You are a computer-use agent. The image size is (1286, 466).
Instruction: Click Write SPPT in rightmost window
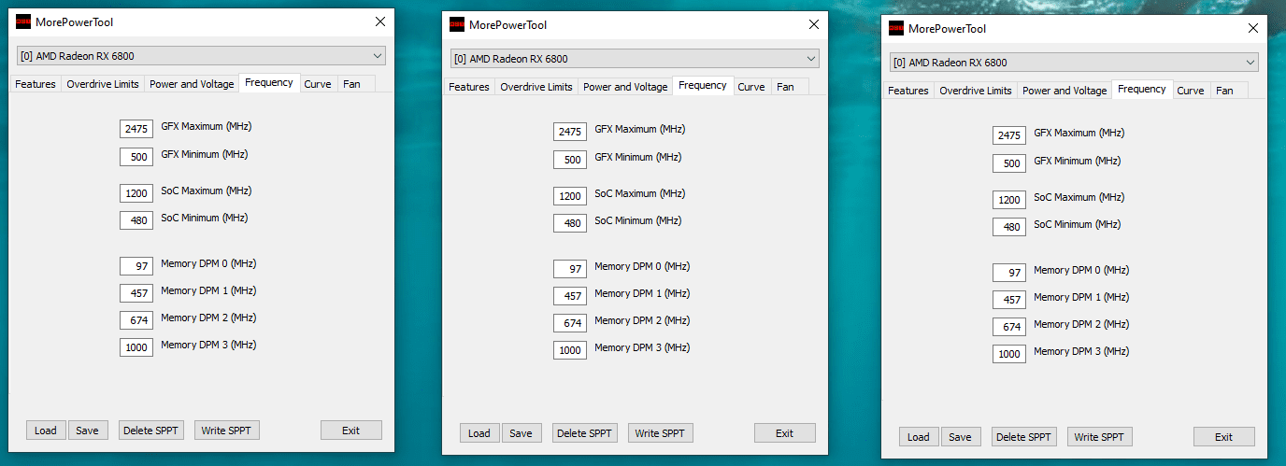(x=1100, y=436)
